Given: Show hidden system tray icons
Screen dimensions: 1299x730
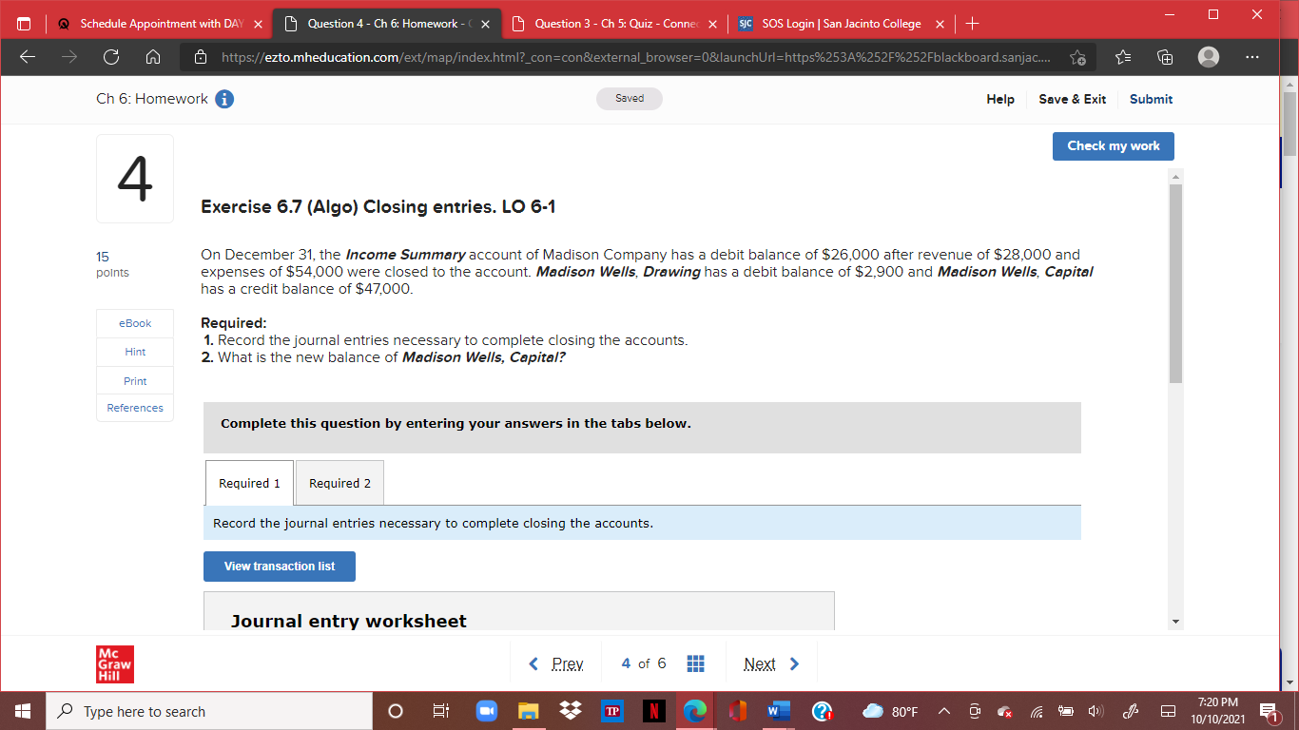Looking at the screenshot, I should click(946, 711).
